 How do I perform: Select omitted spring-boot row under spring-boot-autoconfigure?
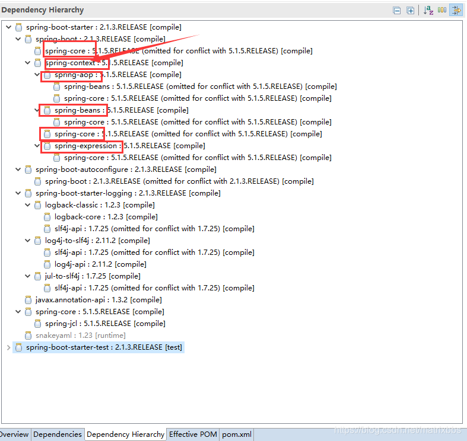[x=179, y=181]
